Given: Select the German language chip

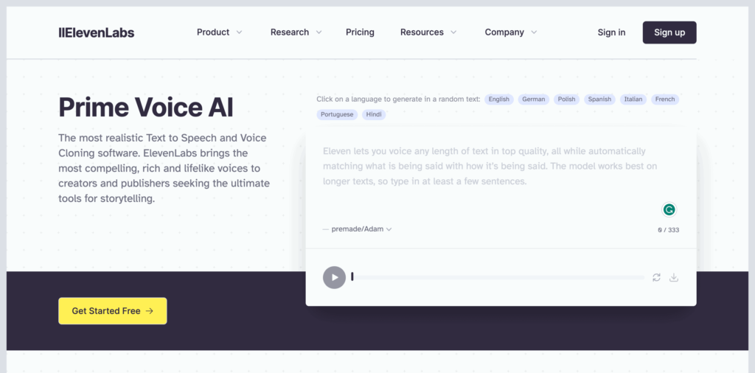Looking at the screenshot, I should pos(534,99).
